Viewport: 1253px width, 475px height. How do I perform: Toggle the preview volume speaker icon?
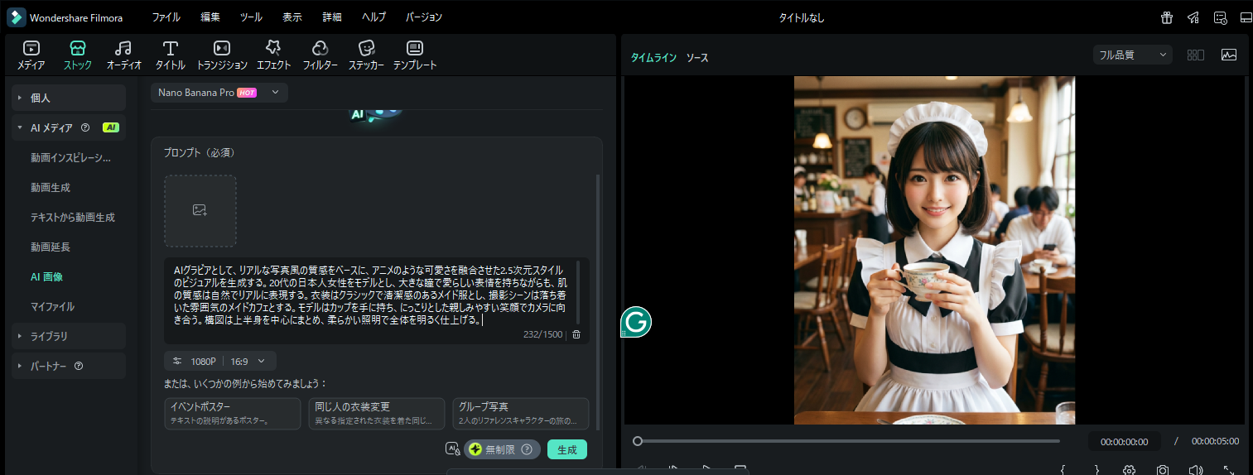point(1195,469)
